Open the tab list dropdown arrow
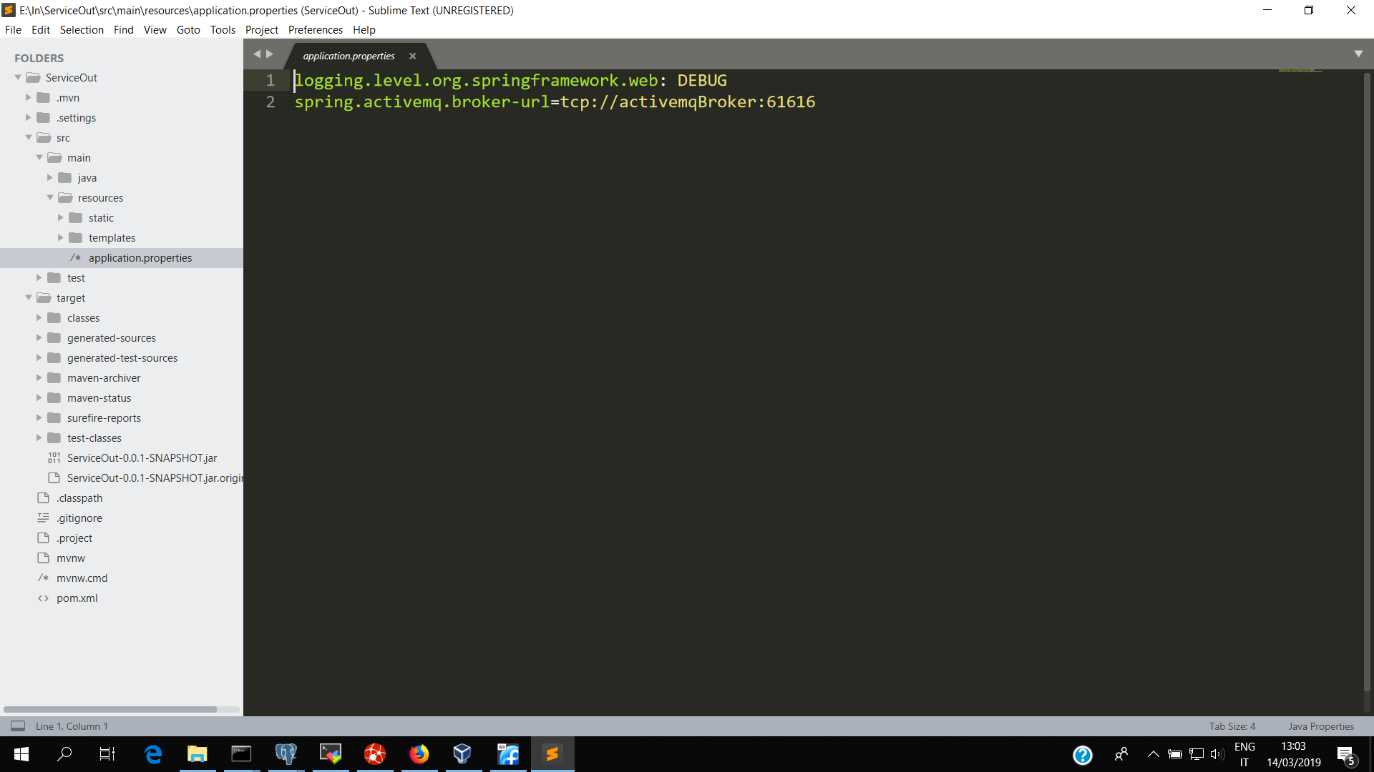The image size is (1374, 772). tap(1358, 54)
